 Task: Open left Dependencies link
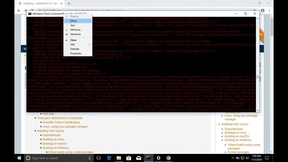[x=52, y=135]
